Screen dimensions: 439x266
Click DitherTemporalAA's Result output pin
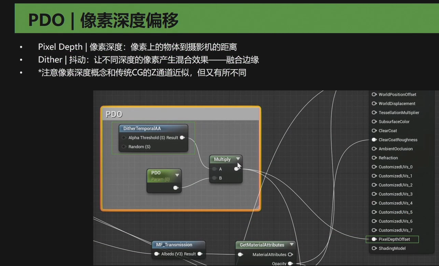coord(182,138)
